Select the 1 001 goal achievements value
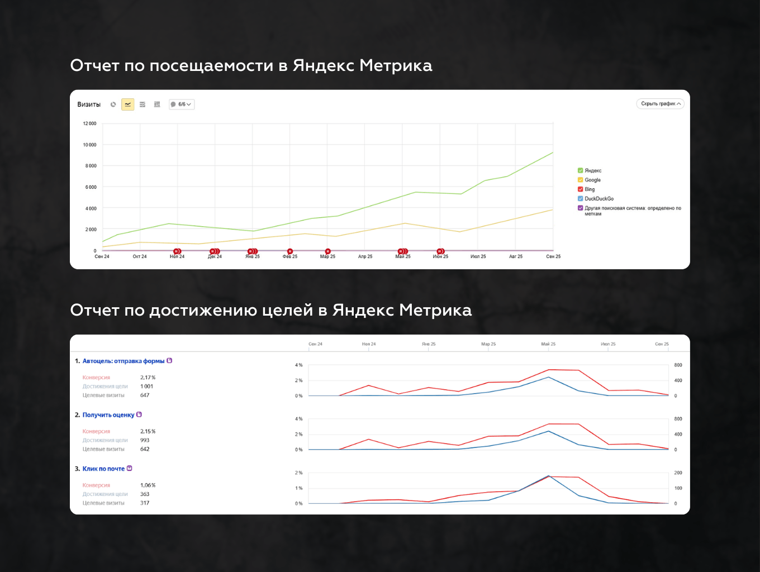This screenshot has width=760, height=572. [146, 387]
